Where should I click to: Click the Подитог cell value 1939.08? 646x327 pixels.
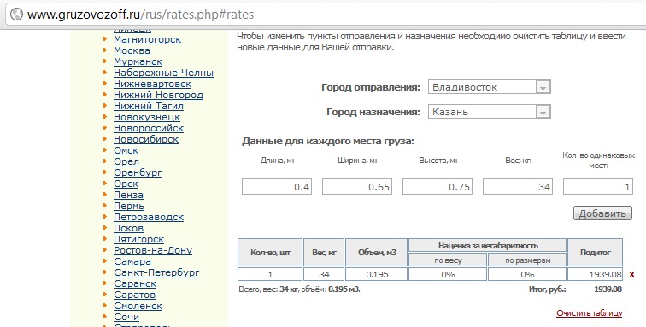pos(595,274)
